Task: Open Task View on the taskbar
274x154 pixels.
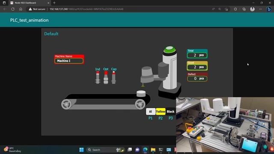Action: click(x=130, y=150)
